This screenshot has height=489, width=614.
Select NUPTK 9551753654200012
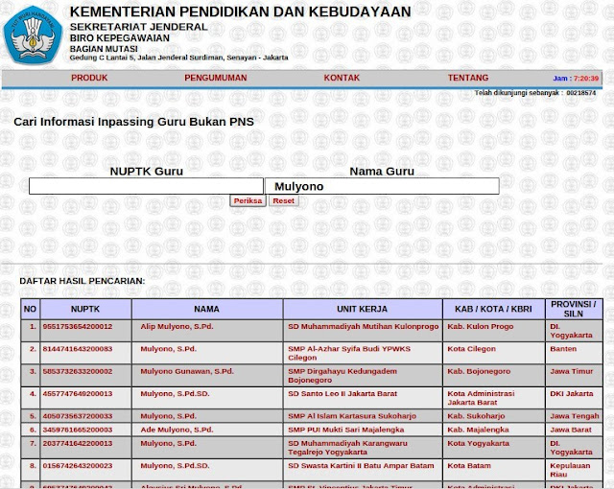tap(78, 326)
